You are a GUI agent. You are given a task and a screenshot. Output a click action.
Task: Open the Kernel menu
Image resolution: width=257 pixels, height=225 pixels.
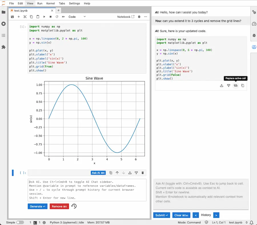click(51, 3)
